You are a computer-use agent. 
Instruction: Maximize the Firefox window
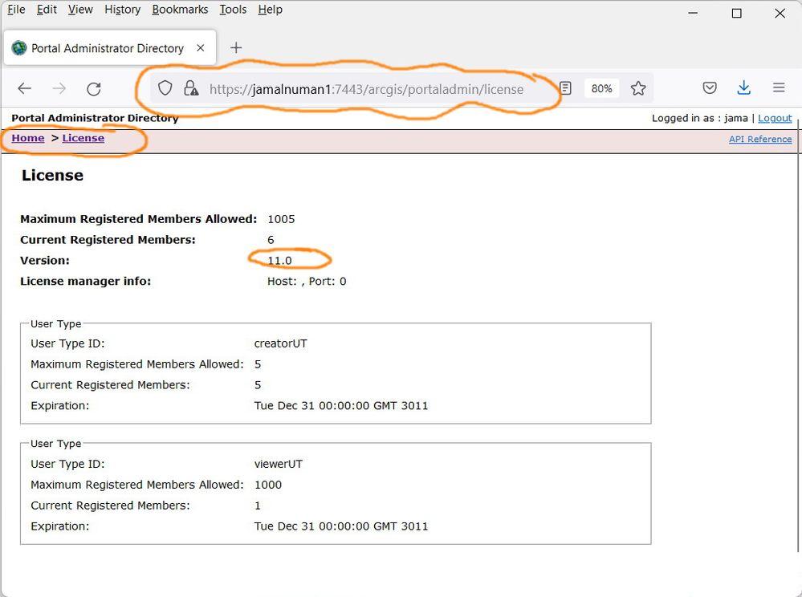click(x=736, y=14)
